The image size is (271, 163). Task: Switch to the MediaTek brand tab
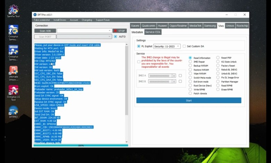point(195,26)
